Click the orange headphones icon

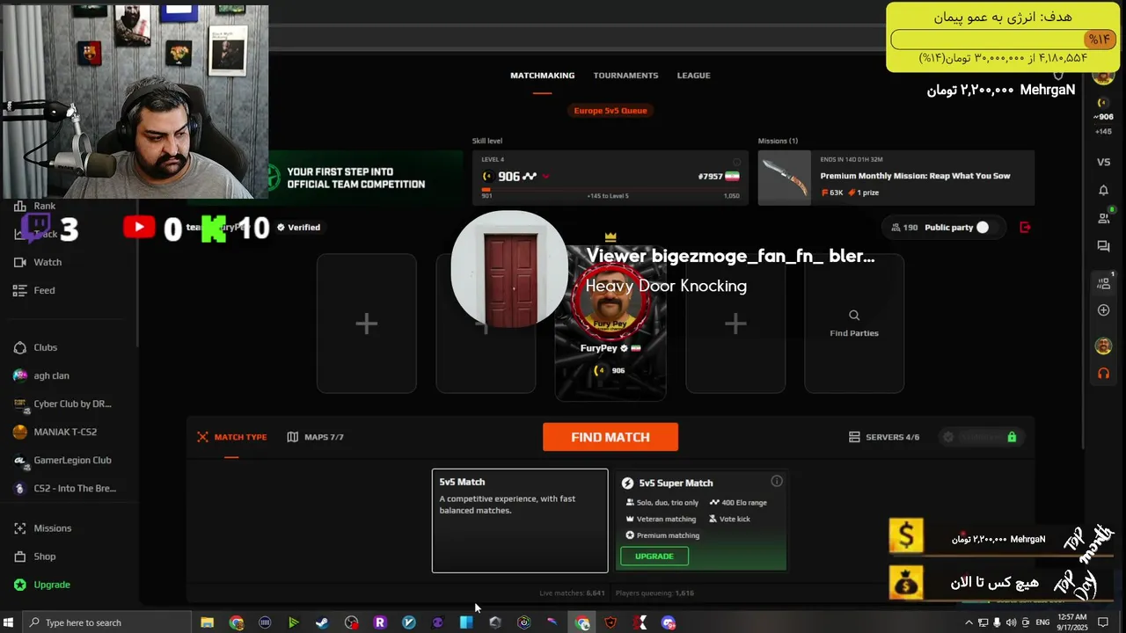pos(1103,374)
